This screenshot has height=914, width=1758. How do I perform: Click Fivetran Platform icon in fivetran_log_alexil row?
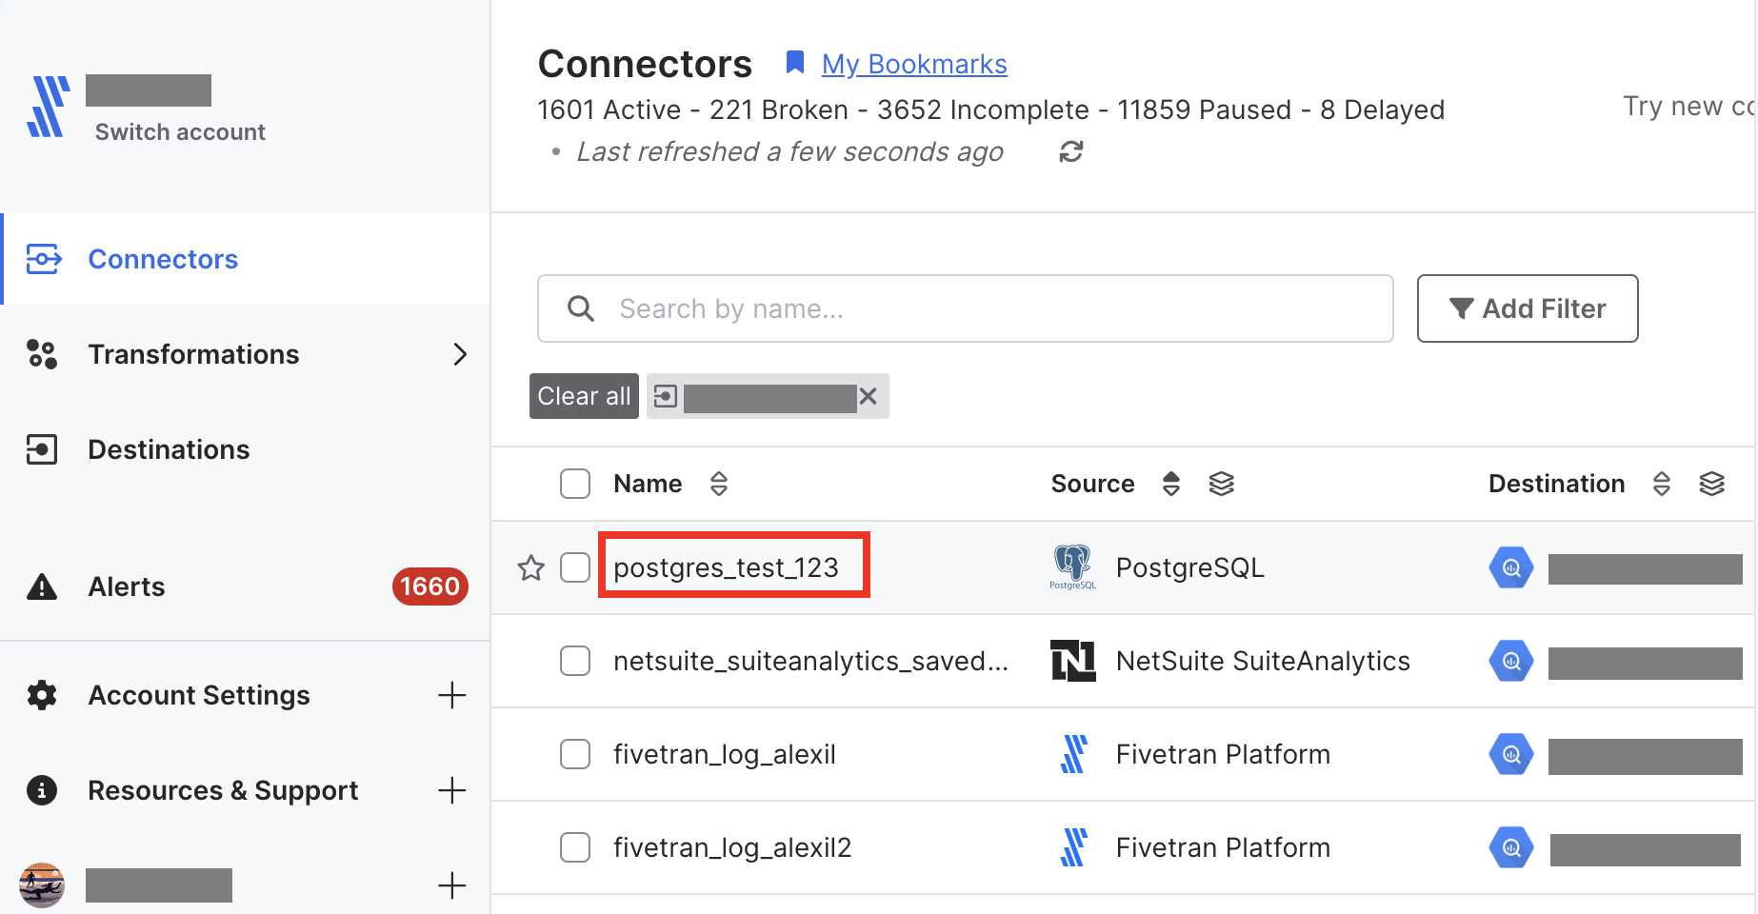[x=1074, y=754]
